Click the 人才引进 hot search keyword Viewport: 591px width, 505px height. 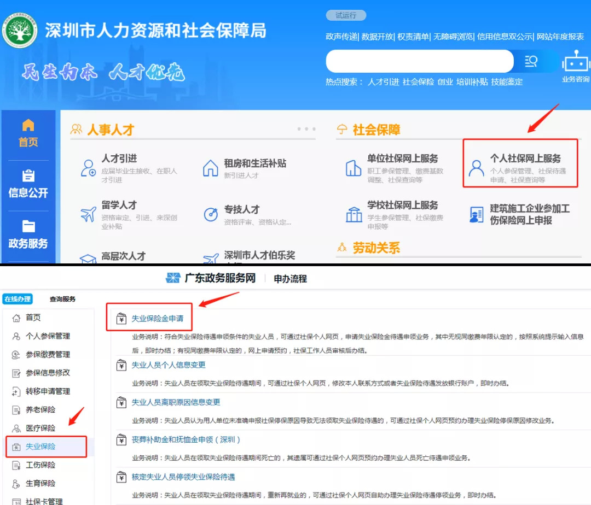click(383, 81)
